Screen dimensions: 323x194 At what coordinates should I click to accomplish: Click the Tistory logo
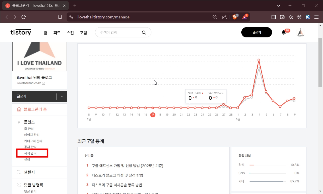click(x=20, y=32)
